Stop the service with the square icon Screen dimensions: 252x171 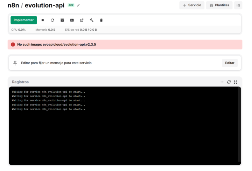click(x=43, y=20)
